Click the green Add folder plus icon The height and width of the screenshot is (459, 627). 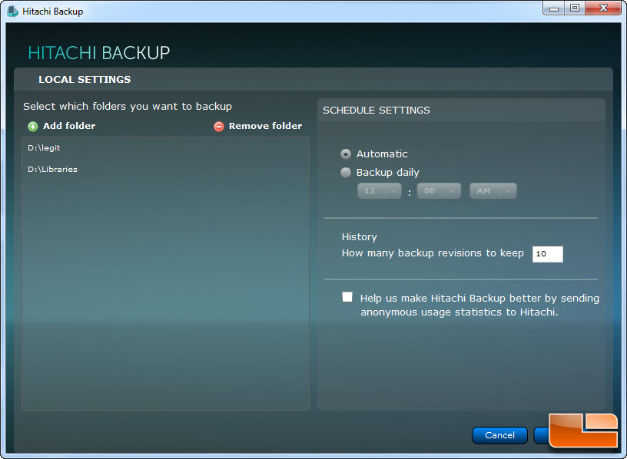33,127
